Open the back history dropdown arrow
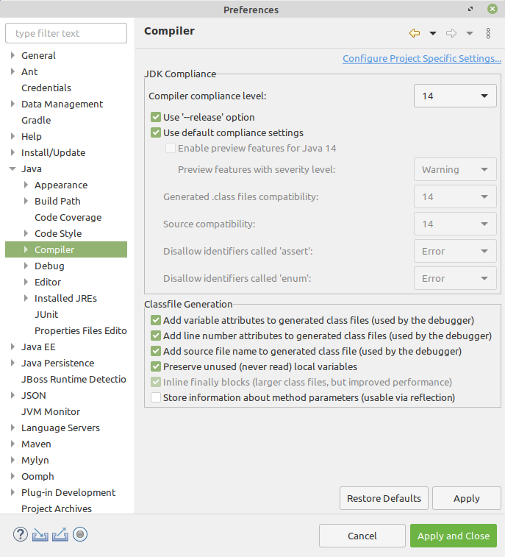 click(433, 33)
